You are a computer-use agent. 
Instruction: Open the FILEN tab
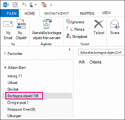(x=9, y=13)
